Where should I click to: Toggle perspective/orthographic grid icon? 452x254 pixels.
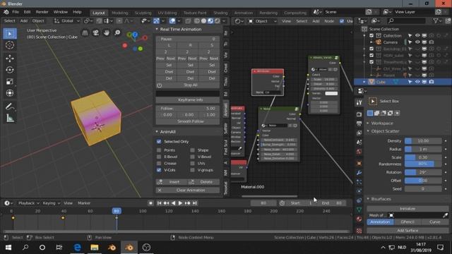(85, 33)
